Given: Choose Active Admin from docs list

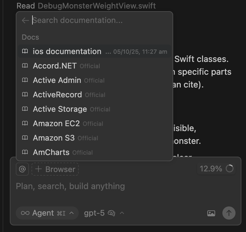Looking at the screenshot, I should click(x=57, y=80).
